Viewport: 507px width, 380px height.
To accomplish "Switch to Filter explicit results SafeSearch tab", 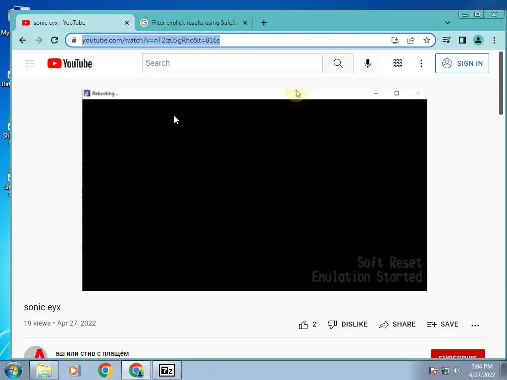I will pyautogui.click(x=194, y=23).
